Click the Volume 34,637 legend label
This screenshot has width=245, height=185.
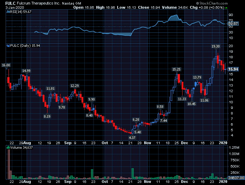[21, 147]
